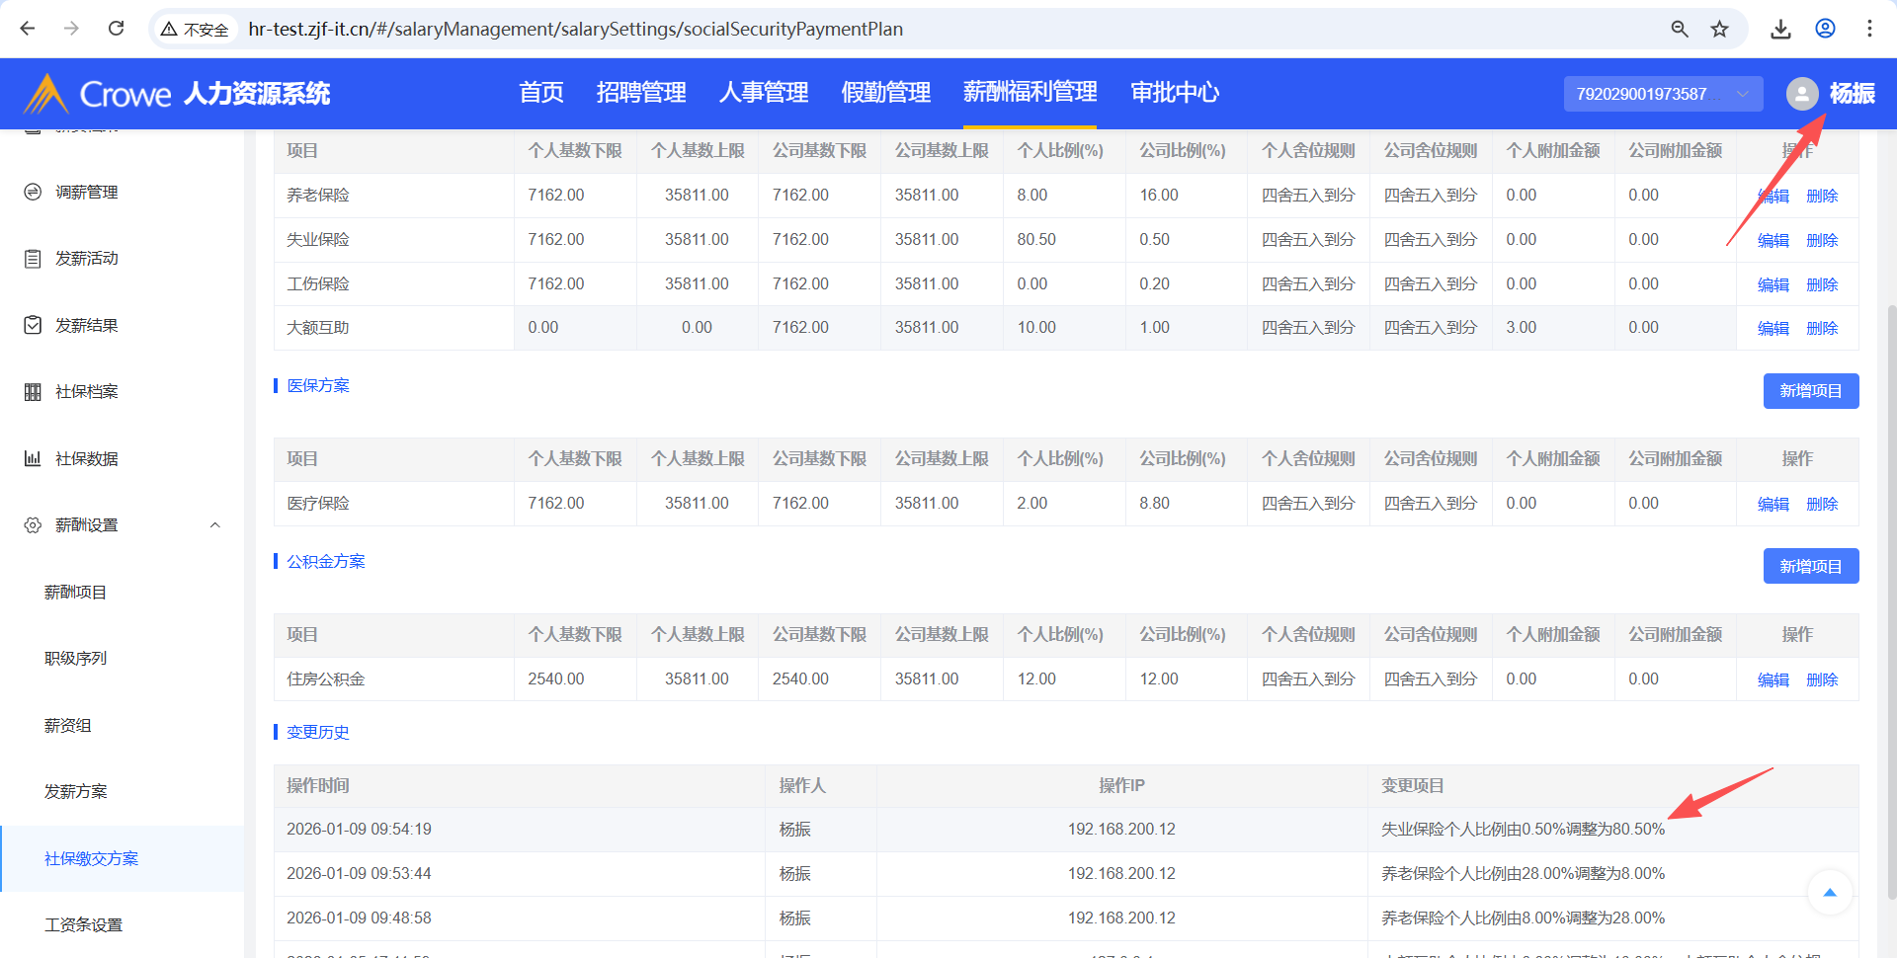The width and height of the screenshot is (1897, 958).
Task: Click 新增项目 button for 医保方案
Action: (x=1810, y=391)
